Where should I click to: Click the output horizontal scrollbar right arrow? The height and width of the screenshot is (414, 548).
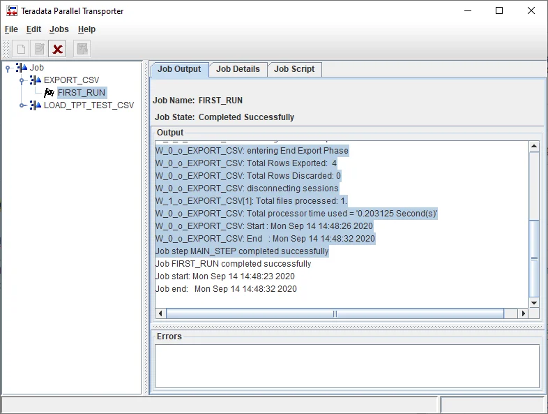(x=523, y=314)
